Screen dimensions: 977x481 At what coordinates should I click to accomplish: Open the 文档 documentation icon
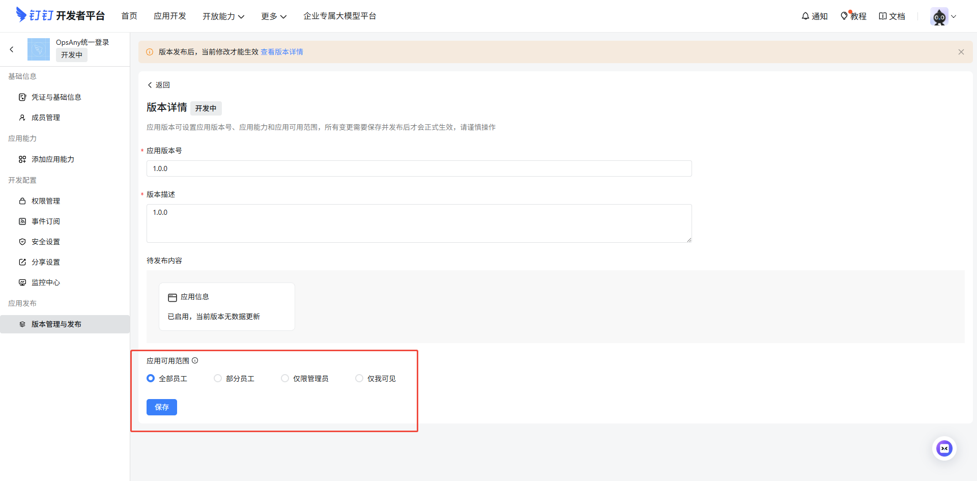(883, 16)
